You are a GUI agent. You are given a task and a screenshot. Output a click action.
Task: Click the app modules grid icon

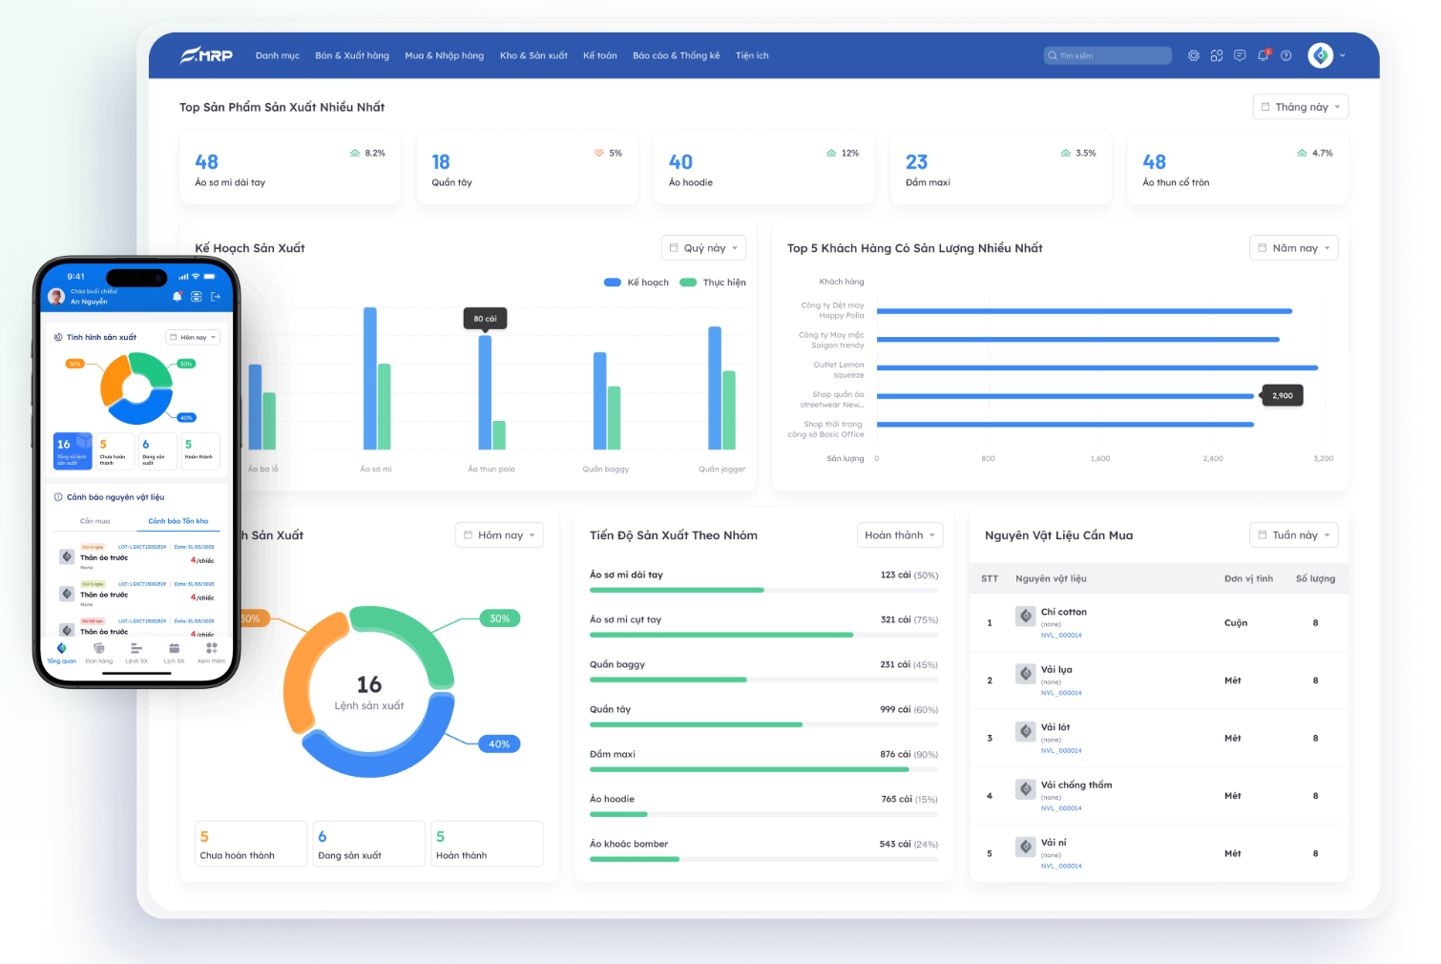[1217, 55]
